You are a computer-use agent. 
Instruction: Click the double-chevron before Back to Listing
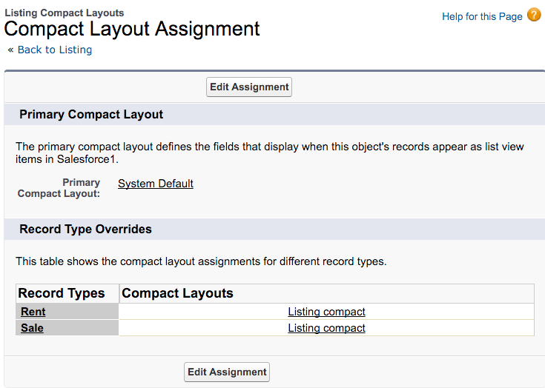click(11, 50)
